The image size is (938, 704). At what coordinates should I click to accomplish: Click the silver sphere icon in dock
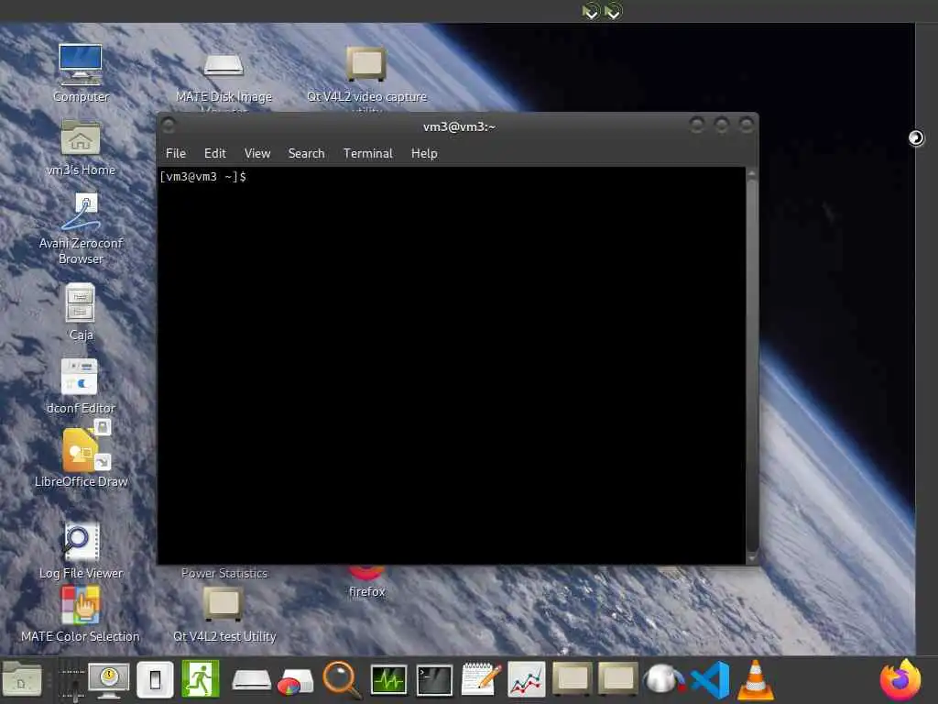(x=663, y=680)
